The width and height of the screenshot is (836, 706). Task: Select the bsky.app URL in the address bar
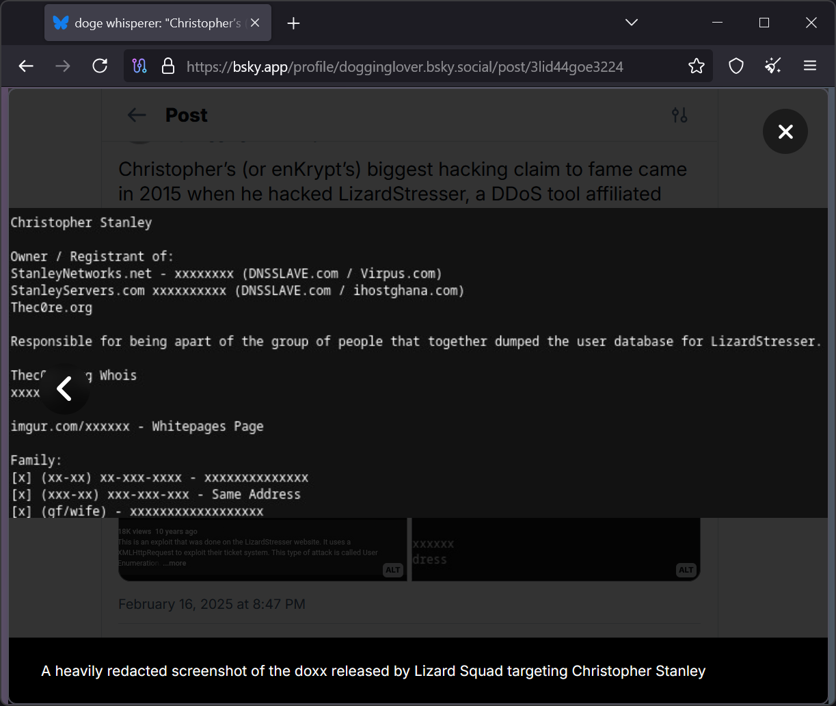coord(405,66)
